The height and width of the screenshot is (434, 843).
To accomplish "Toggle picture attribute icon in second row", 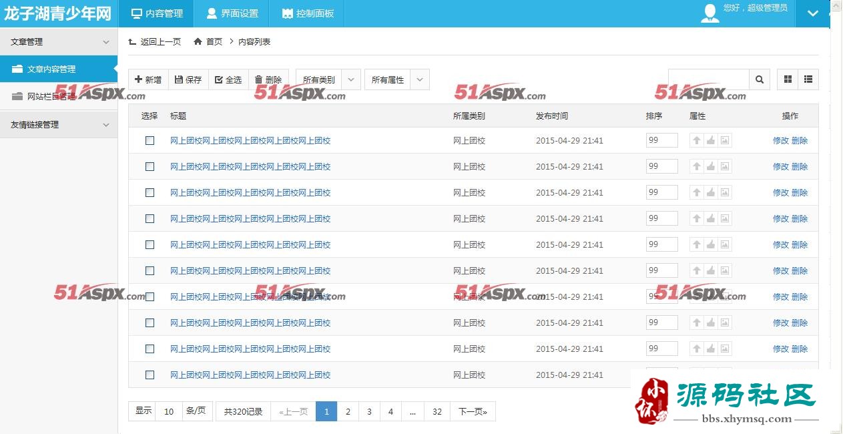I will point(725,166).
